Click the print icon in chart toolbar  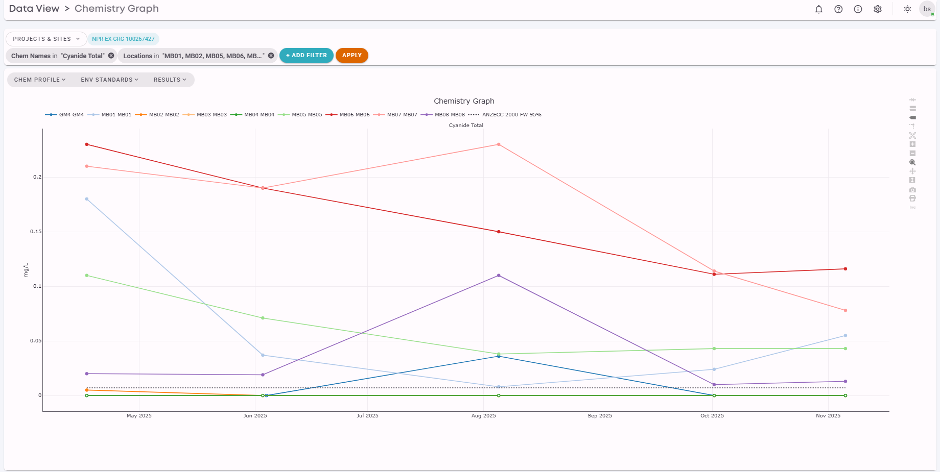[912, 198]
